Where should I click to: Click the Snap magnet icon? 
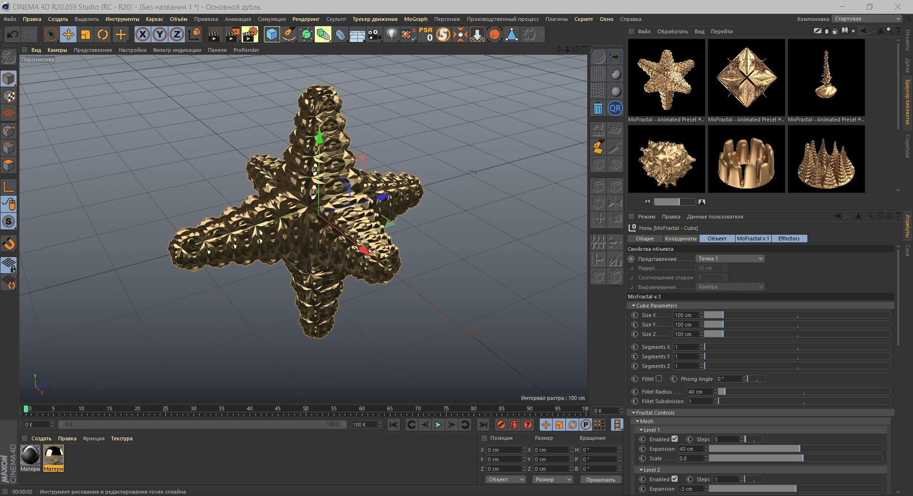click(9, 244)
